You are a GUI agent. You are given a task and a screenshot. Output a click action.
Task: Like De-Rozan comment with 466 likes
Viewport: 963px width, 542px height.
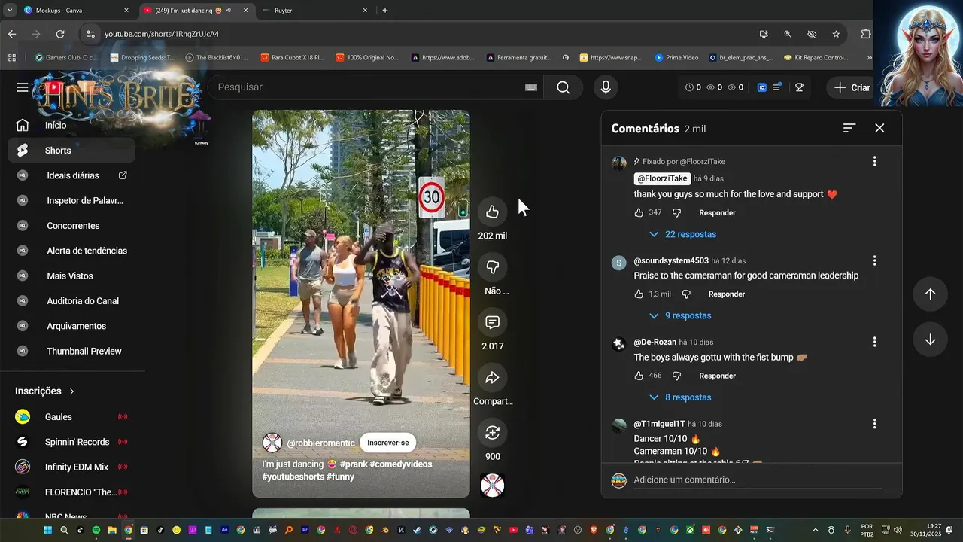click(x=639, y=376)
